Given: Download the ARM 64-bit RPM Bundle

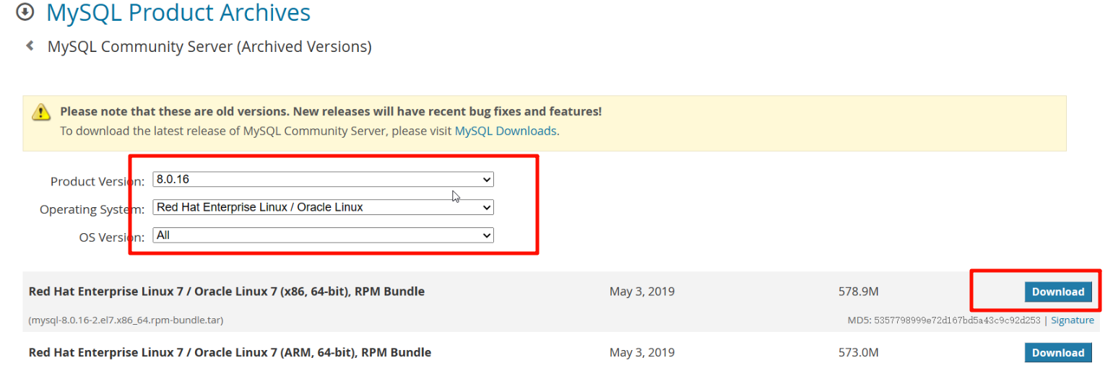Looking at the screenshot, I should tap(1057, 352).
